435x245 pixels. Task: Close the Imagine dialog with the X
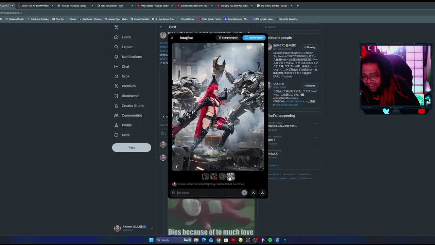pyautogui.click(x=172, y=38)
